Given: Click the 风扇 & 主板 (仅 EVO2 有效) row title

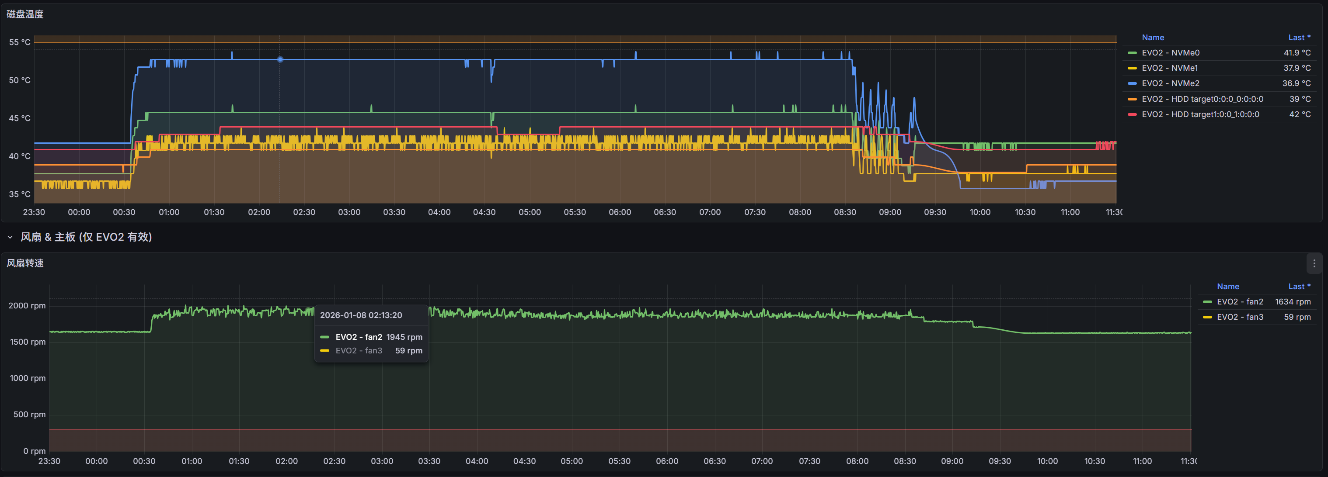Looking at the screenshot, I should pyautogui.click(x=86, y=237).
